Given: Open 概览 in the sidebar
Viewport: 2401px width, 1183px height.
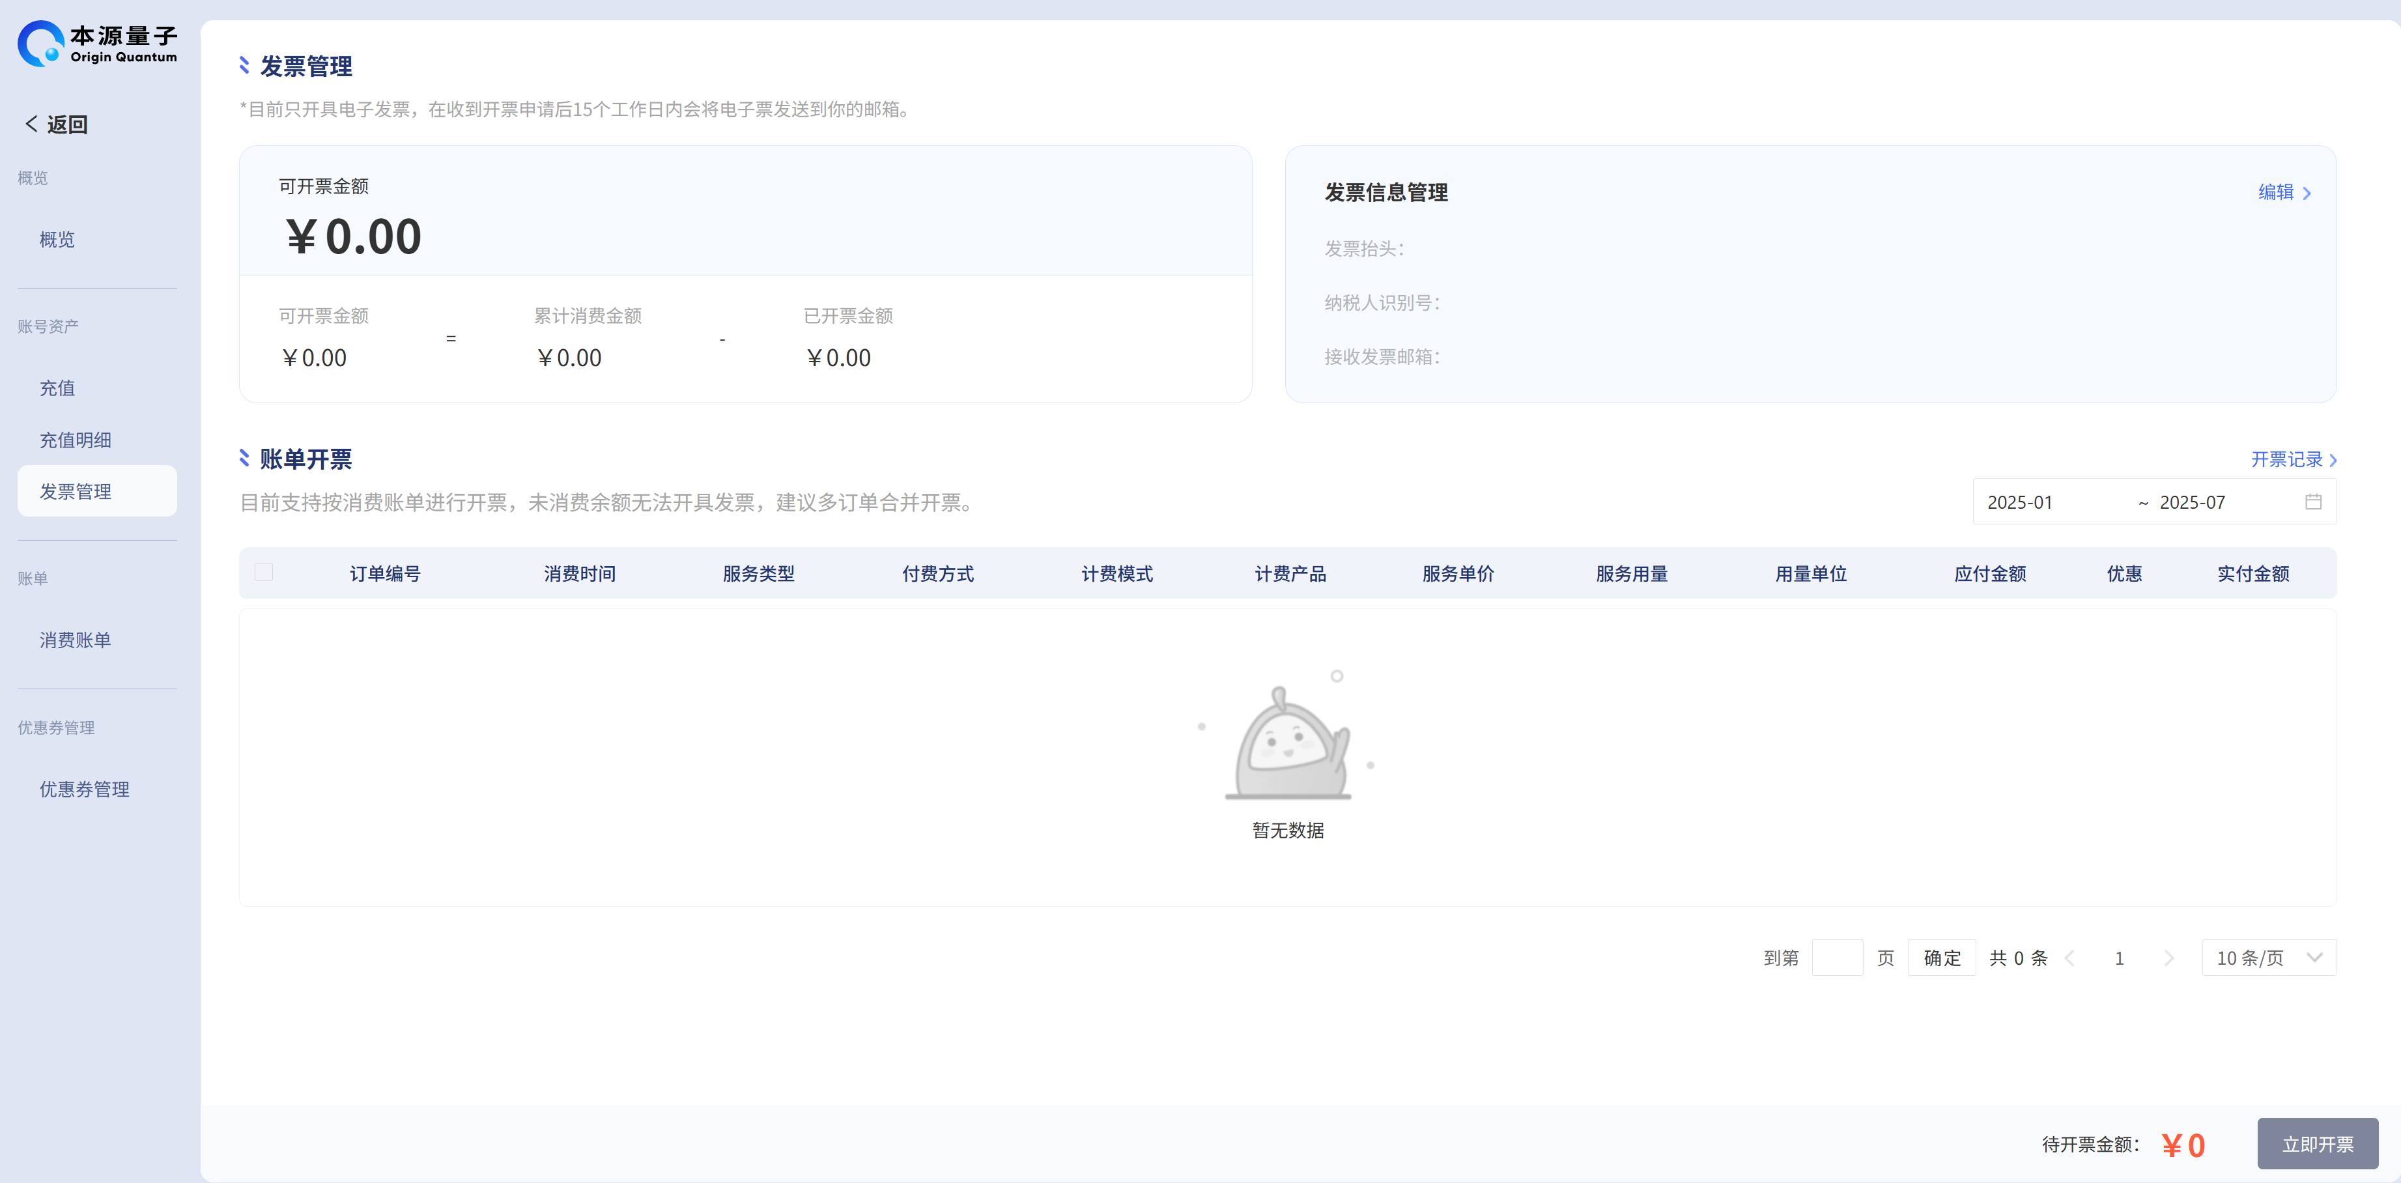Looking at the screenshot, I should click(x=57, y=240).
